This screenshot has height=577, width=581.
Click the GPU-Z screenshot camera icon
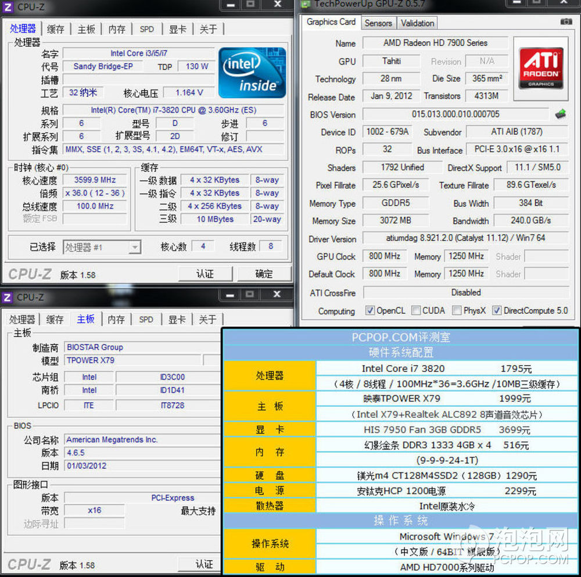point(565,22)
